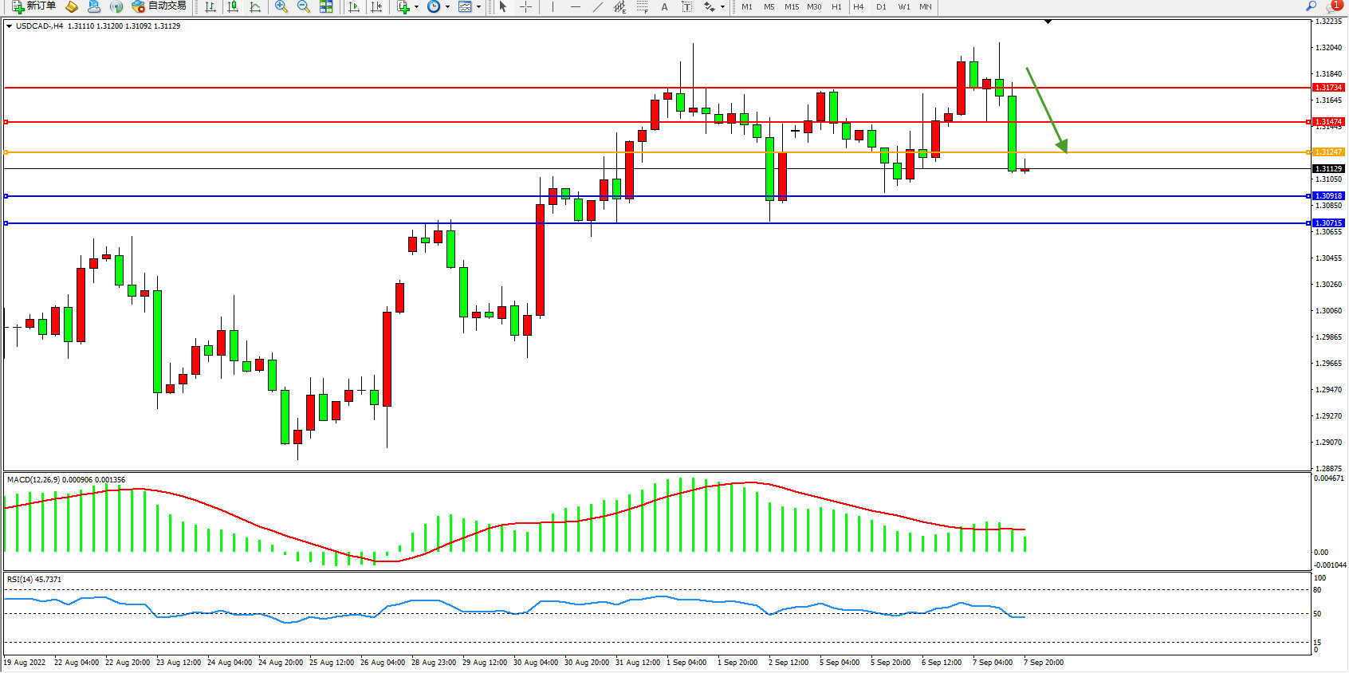Open the search magnifier in toolbar
1349x673 pixels.
tap(1311, 6)
